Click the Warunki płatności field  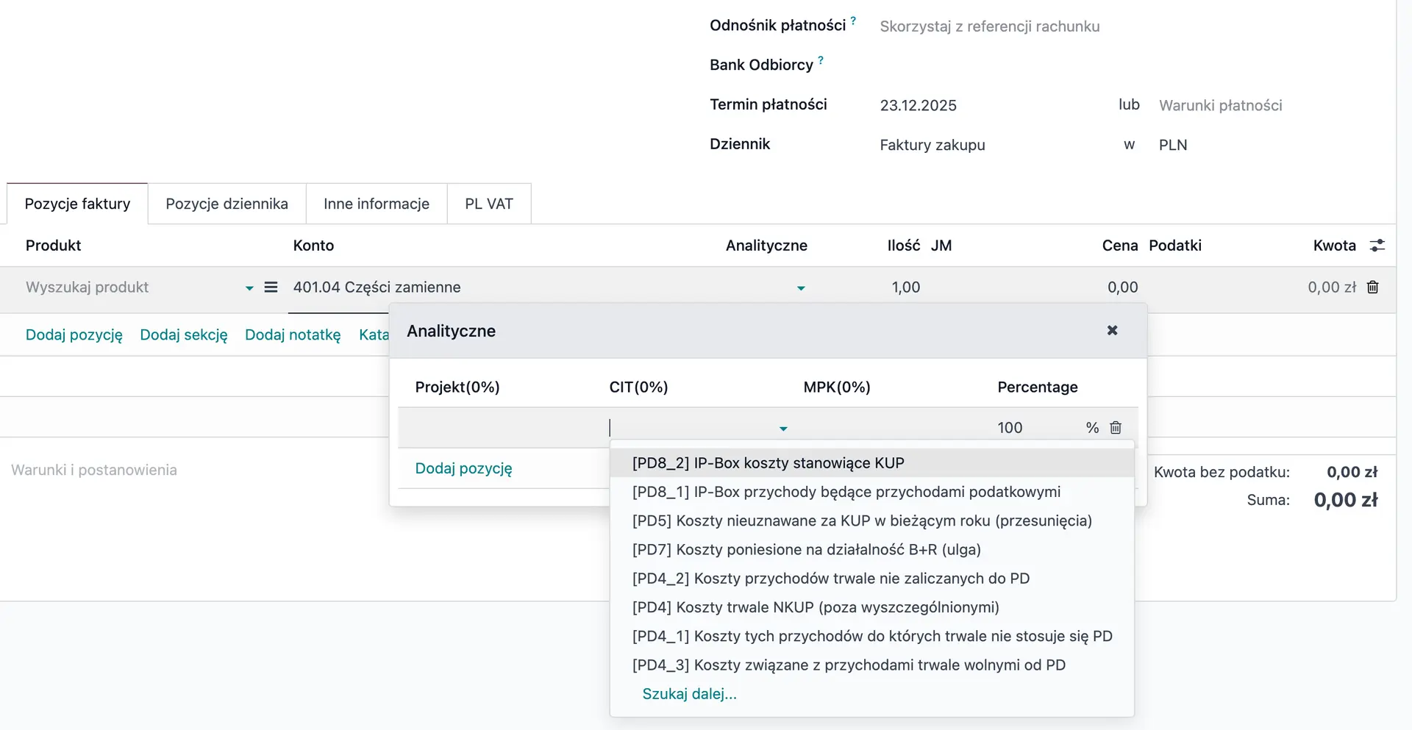point(1220,105)
